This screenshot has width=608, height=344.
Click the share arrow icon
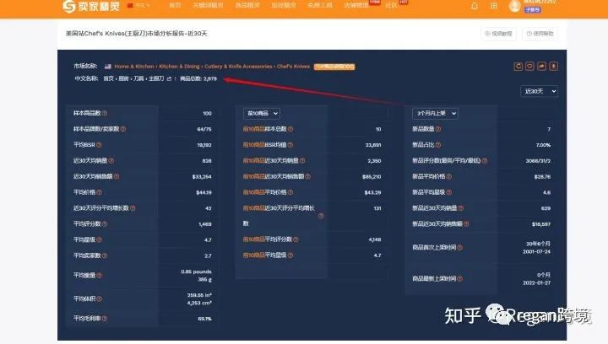point(541,67)
